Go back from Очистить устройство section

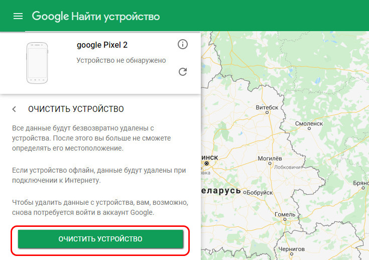tap(15, 109)
